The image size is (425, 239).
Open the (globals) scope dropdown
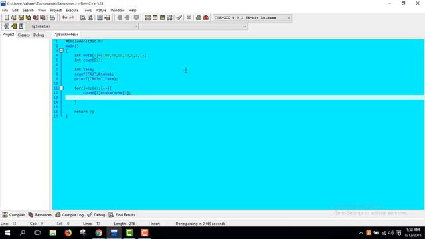[84, 27]
